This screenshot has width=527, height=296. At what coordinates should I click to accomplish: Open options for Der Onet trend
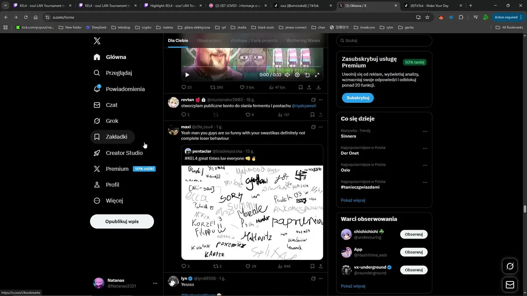425,148
